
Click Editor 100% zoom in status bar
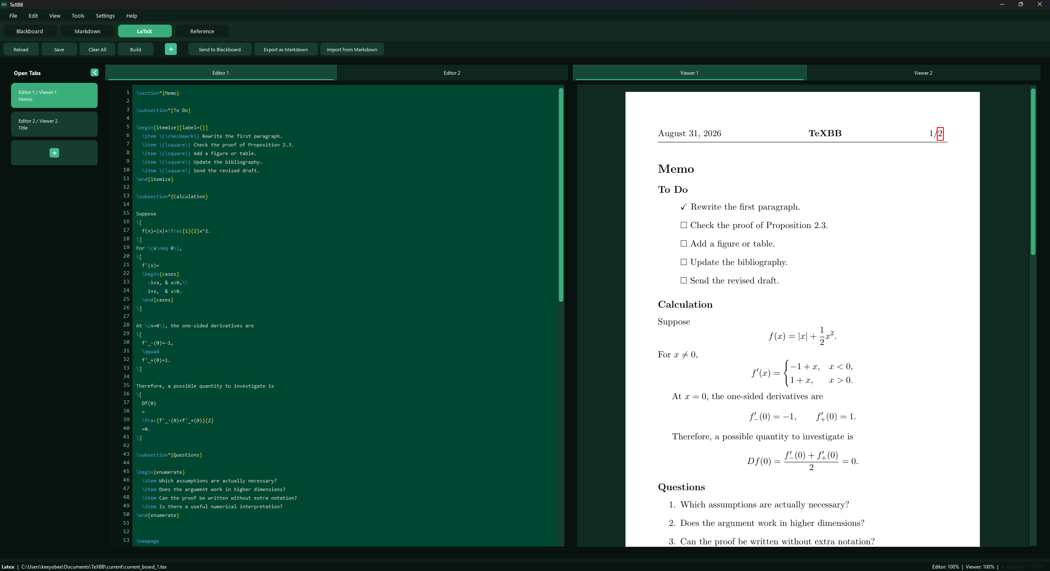click(x=945, y=566)
